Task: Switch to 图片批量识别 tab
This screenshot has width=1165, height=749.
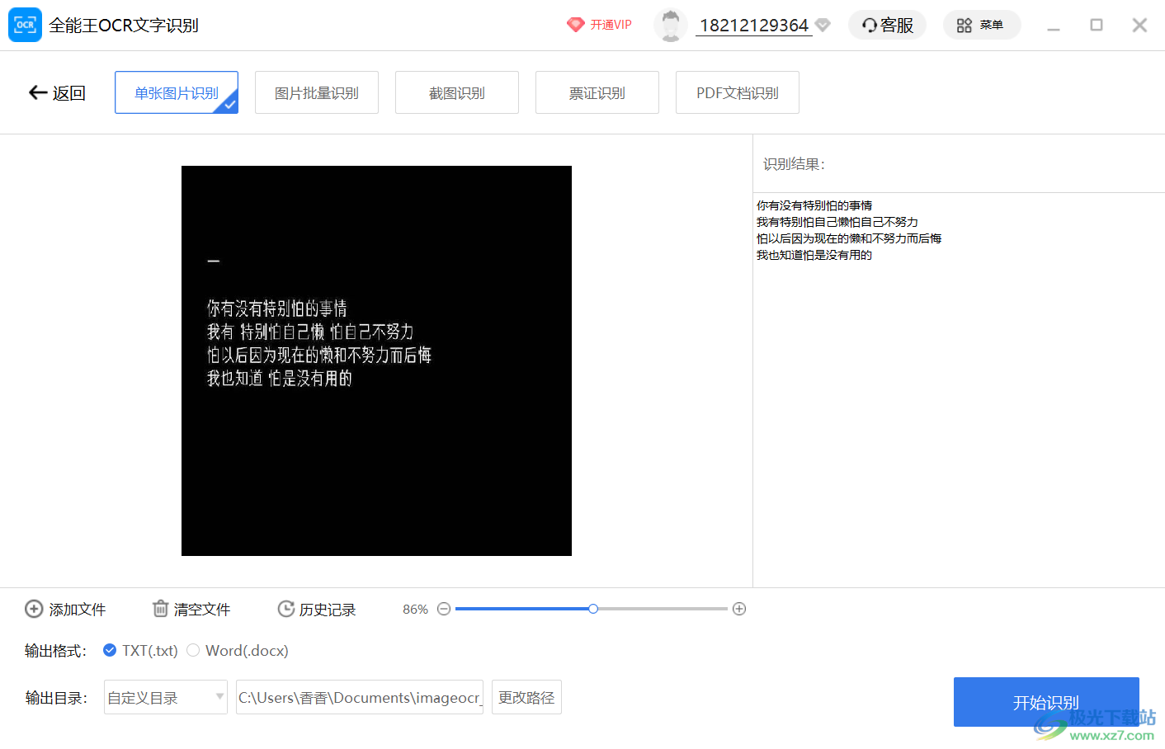Action: point(317,92)
